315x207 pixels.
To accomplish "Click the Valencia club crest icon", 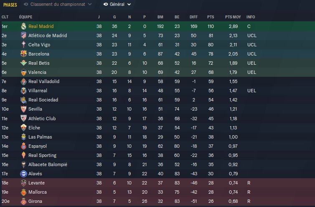I will (x=23, y=72).
